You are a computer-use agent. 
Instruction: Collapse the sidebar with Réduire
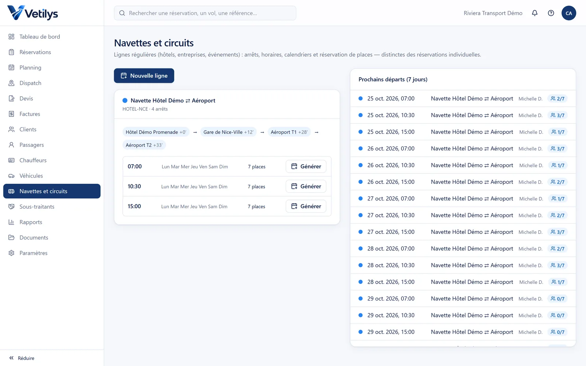coord(22,358)
